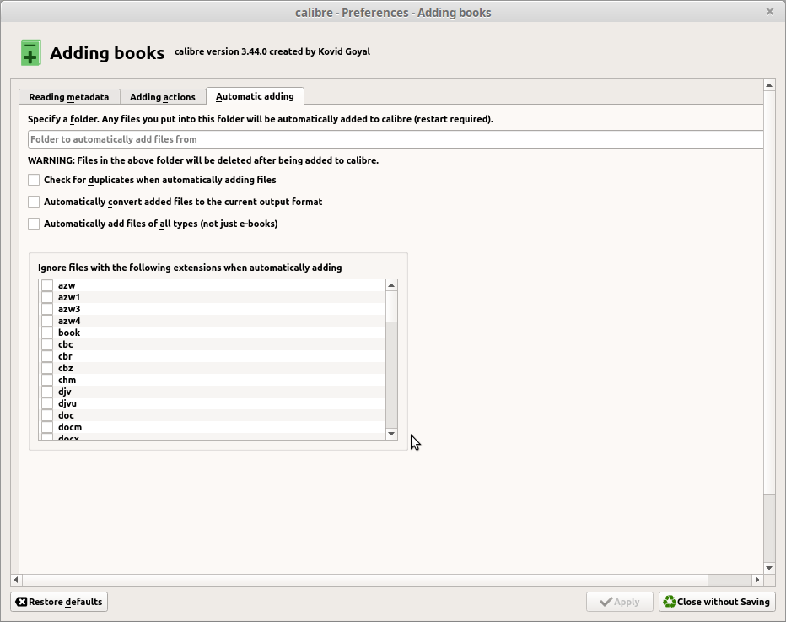The height and width of the screenshot is (622, 786).
Task: Click the Restore defaults button
Action: click(59, 602)
